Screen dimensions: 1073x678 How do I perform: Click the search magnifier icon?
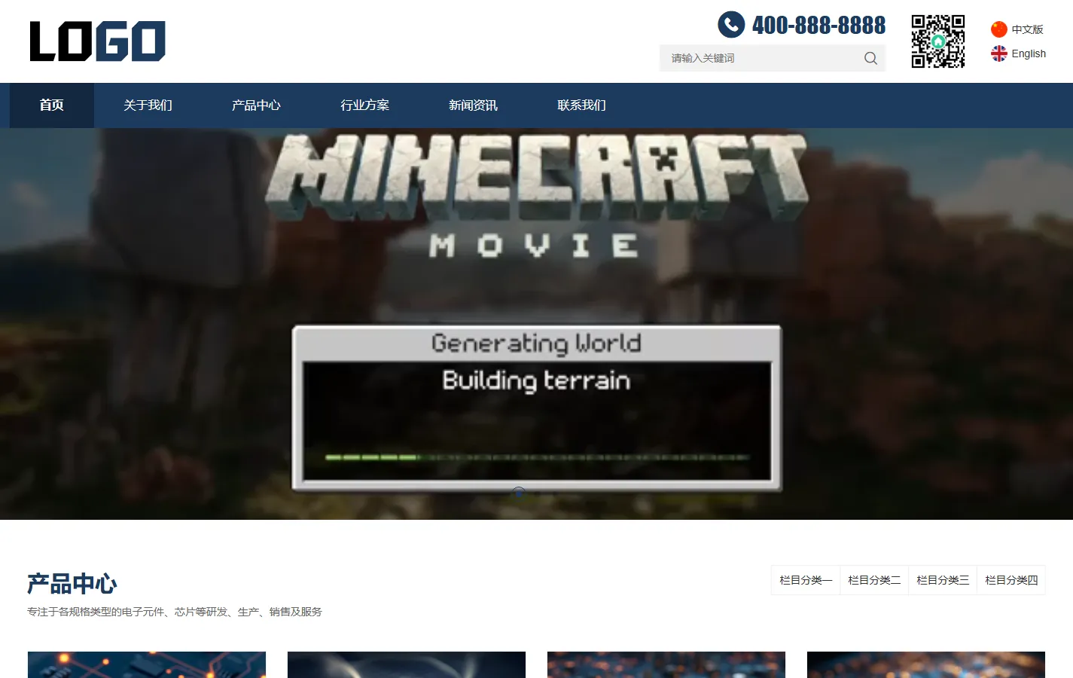pos(870,58)
